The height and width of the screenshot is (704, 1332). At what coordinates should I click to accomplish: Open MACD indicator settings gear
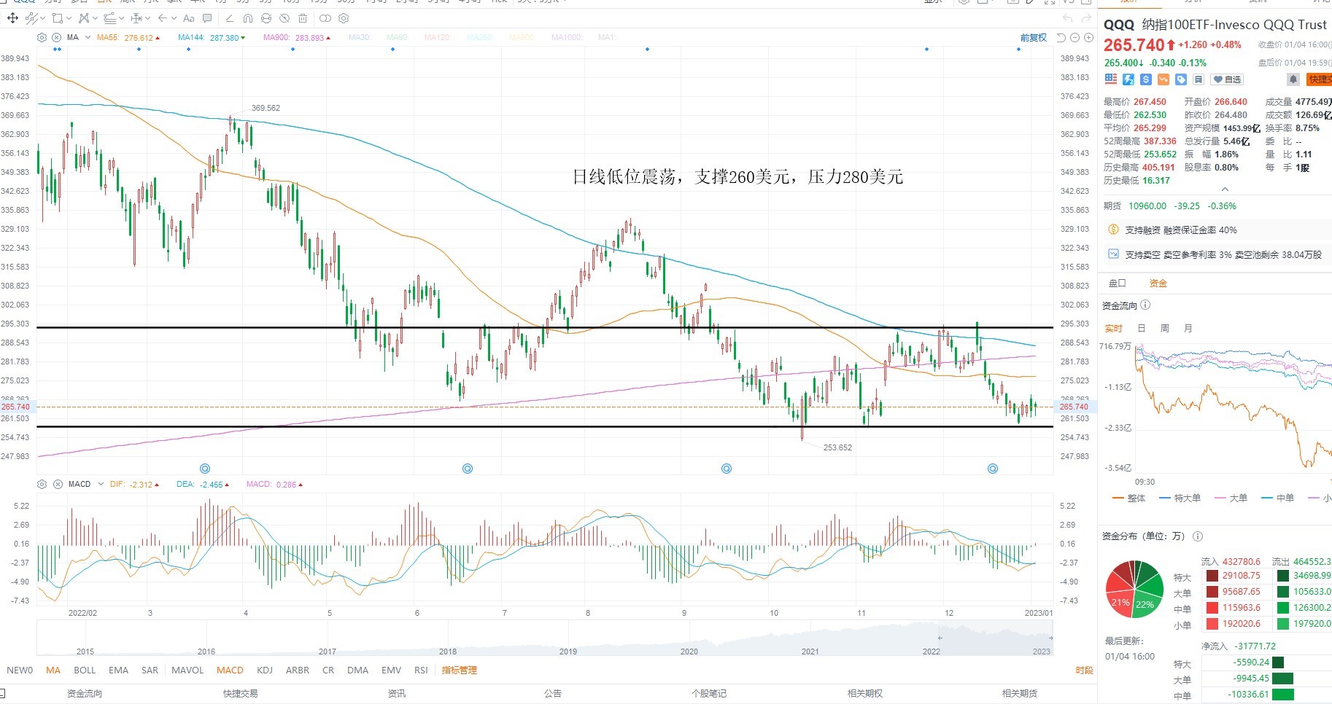(x=42, y=484)
